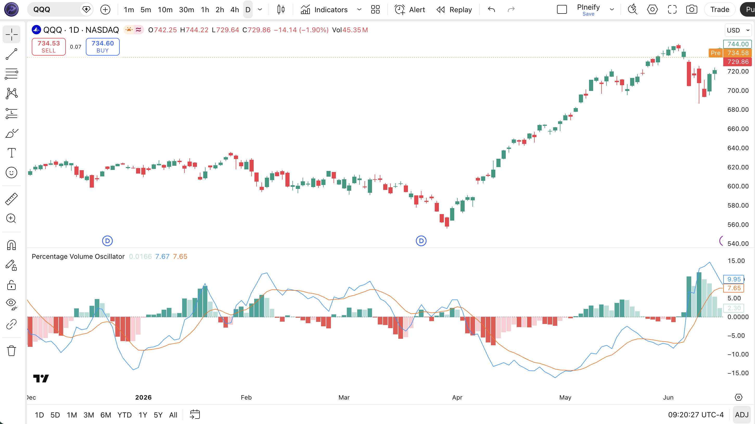Click the pre-market session sun icon
Screen dimensions: 755x424
129,30
